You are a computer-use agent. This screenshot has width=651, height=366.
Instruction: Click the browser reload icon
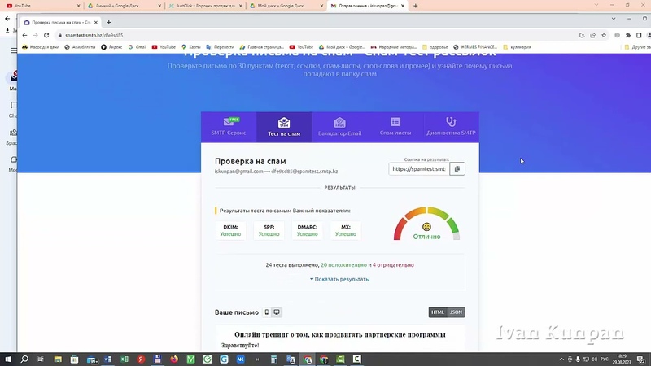pyautogui.click(x=47, y=35)
